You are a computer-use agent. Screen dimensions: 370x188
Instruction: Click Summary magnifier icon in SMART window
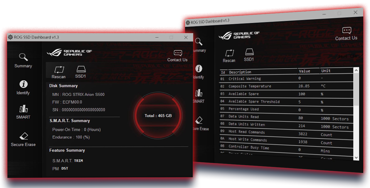[x=199, y=42]
